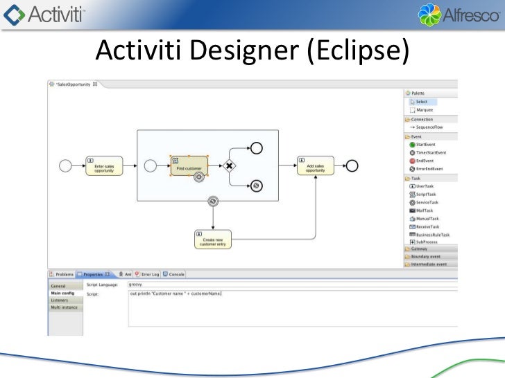The image size is (505, 378).
Task: Pick the SequenceFlow connection tool
Action: (x=427, y=127)
